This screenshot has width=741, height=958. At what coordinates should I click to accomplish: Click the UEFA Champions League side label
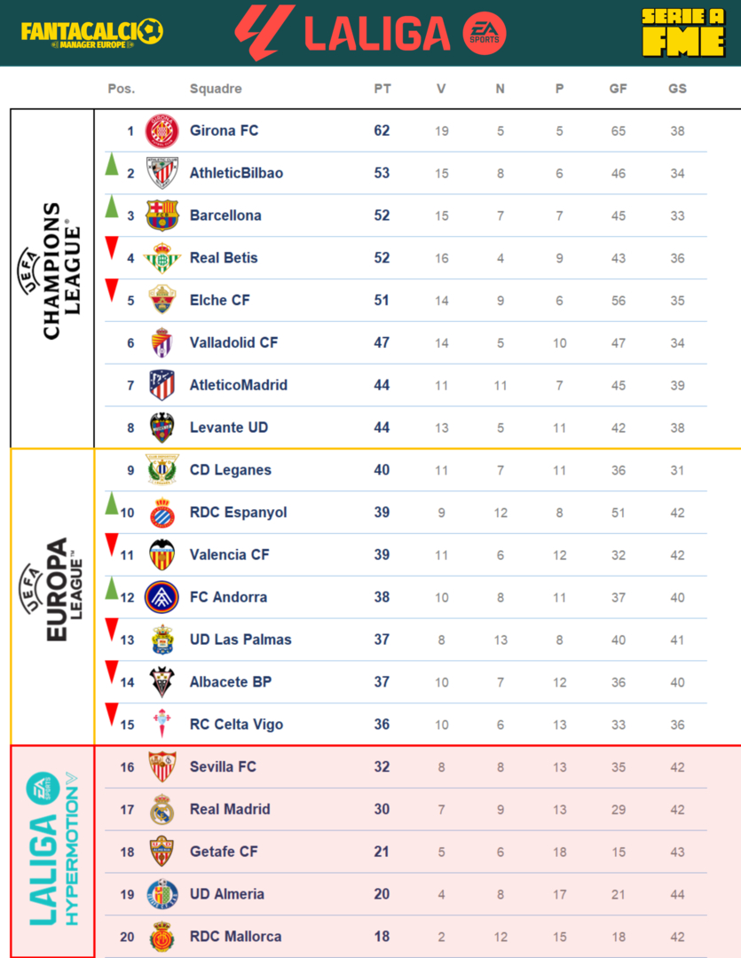tap(52, 271)
